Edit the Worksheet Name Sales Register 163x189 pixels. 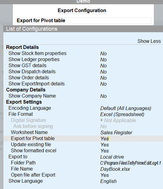click(116, 132)
